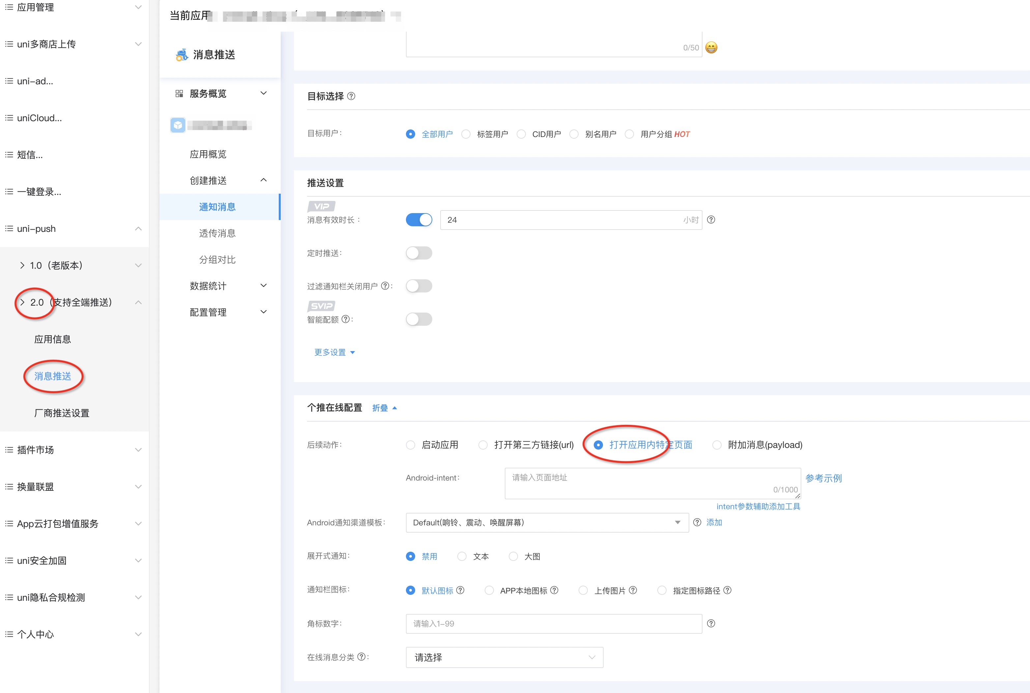Viewport: 1030px width, 693px height.
Task: Click help icon beside 消息有效时长 hours field
Action: pos(711,220)
